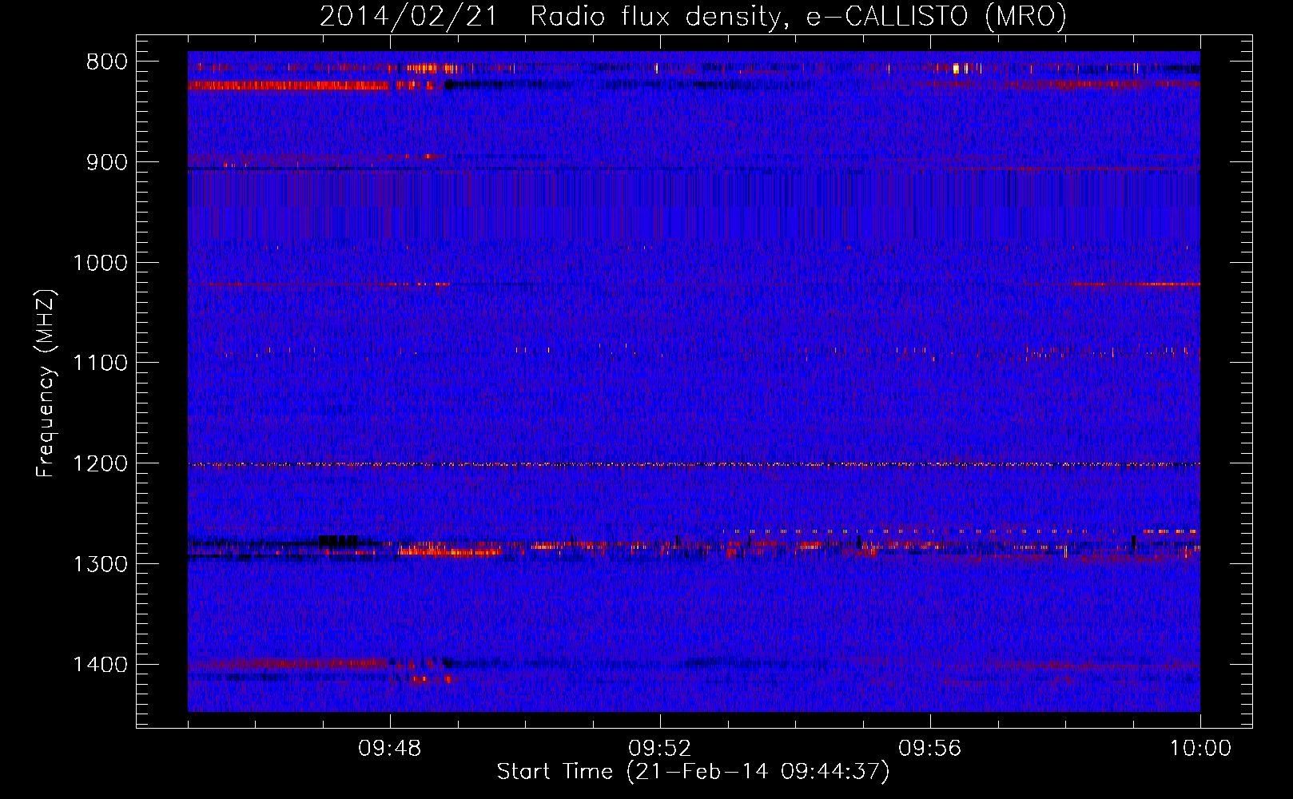The height and width of the screenshot is (799, 1293).
Task: Select the 1400 frequency axis label
Action: click(100, 664)
